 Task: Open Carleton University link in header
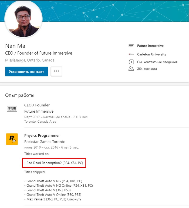(151, 54)
